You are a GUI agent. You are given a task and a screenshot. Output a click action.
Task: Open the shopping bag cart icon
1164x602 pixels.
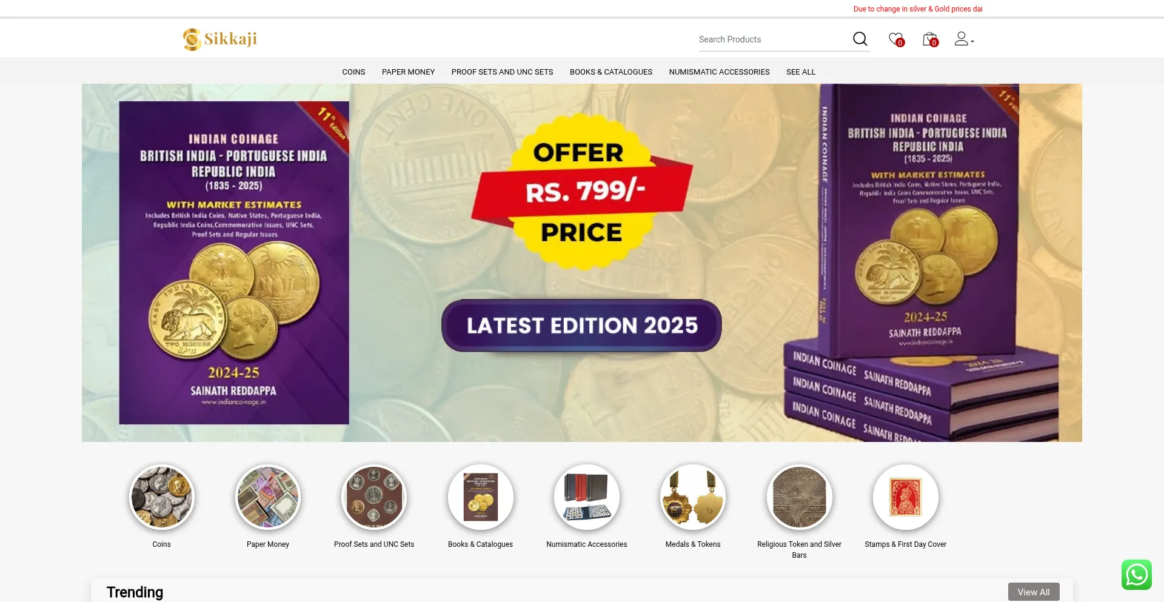[930, 39]
